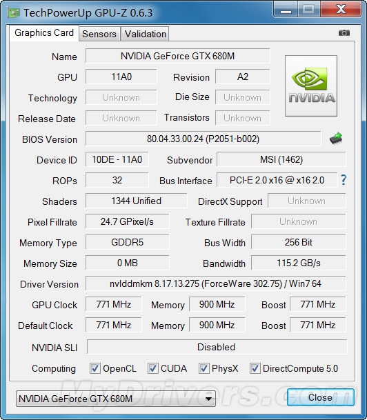Click the BIOS save chip icon
This screenshot has width=367, height=420.
pos(336,138)
